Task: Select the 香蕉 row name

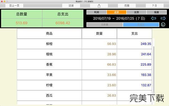Action: coord(49,64)
